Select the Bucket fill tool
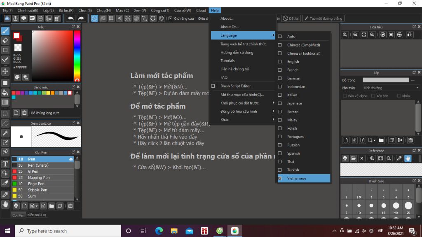Image resolution: width=422 pixels, height=237 pixels. click(5, 93)
